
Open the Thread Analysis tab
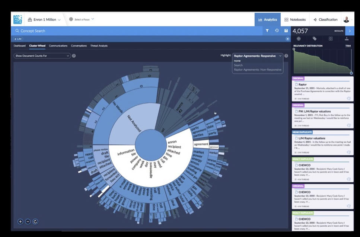pyautogui.click(x=99, y=46)
